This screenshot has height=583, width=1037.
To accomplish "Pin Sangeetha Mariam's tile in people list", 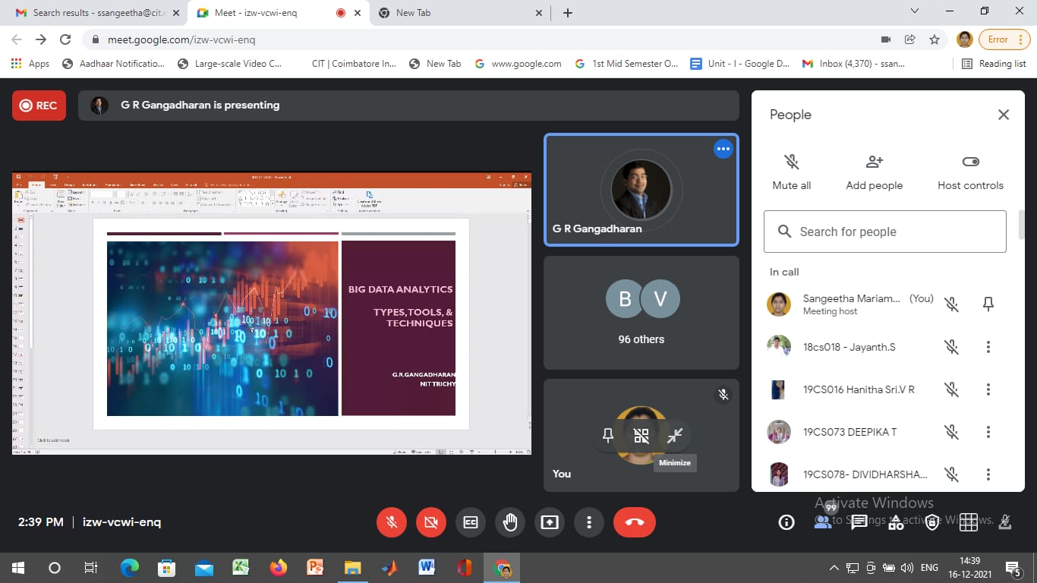I will pos(988,304).
